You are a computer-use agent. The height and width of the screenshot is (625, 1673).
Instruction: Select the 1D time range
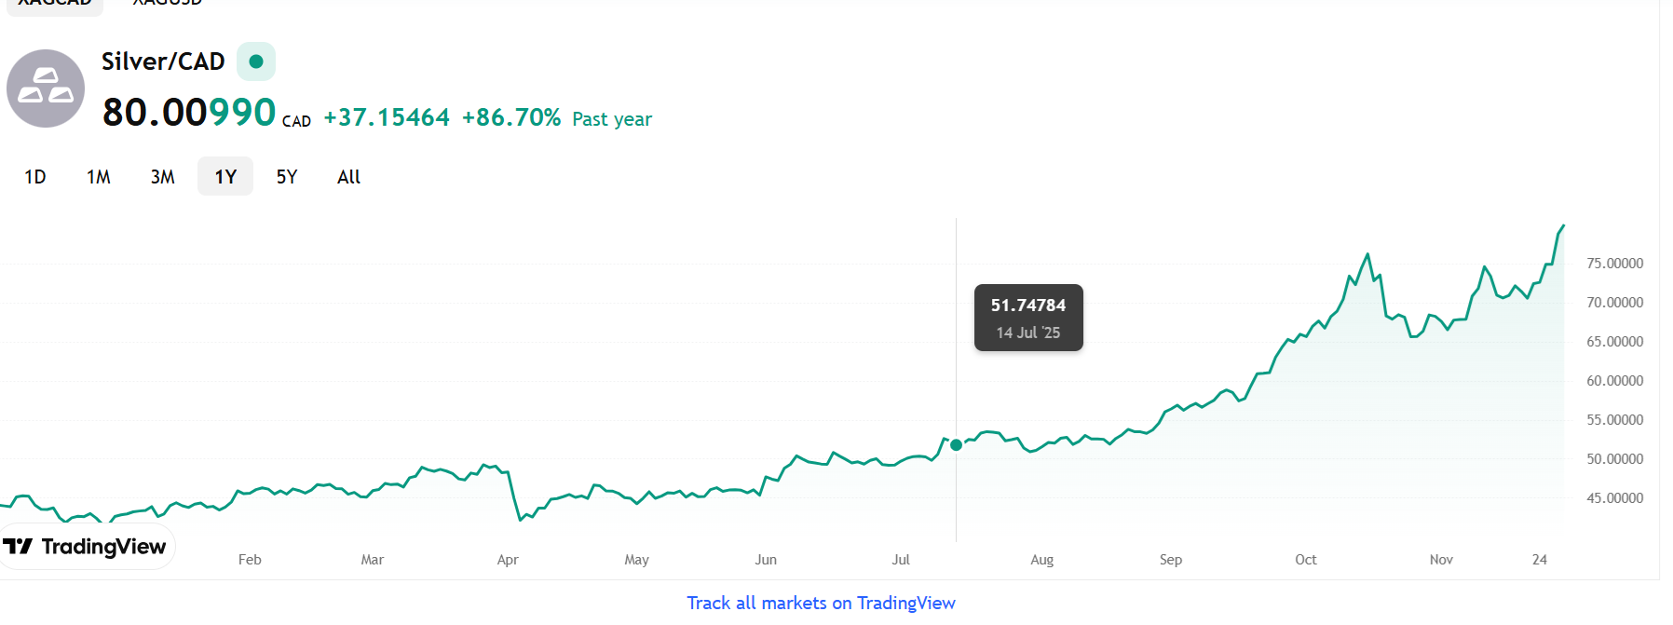pos(35,177)
